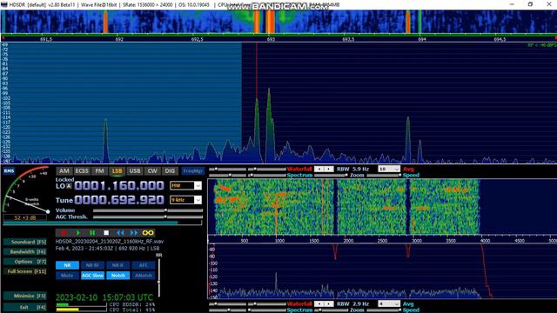
Task: Switch to DIG digital mode
Action: tap(170, 171)
